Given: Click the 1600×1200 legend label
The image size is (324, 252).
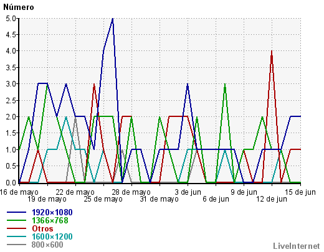Looking at the screenshot, I should tap(52, 236).
